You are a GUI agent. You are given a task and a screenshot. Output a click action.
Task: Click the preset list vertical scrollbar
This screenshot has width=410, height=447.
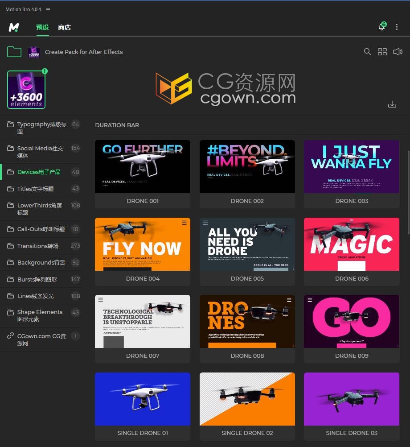tap(408, 193)
